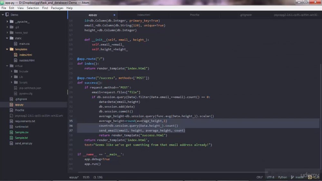Click the index.html file icon
This screenshot has height=181, width=322.
[x=15, y=55]
